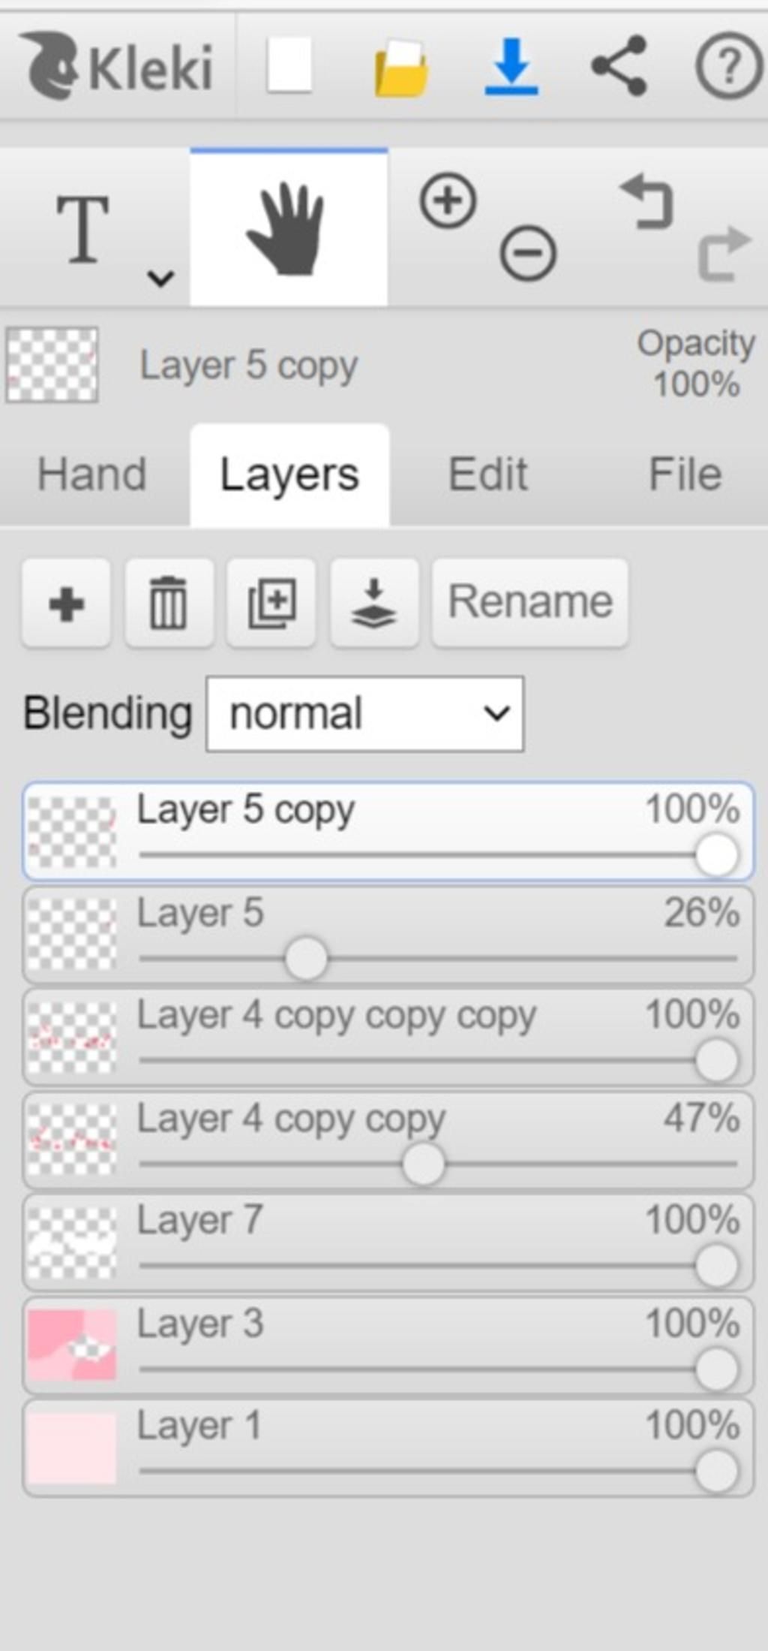The image size is (768, 1651).
Task: Undo the last action
Action: [x=647, y=200]
